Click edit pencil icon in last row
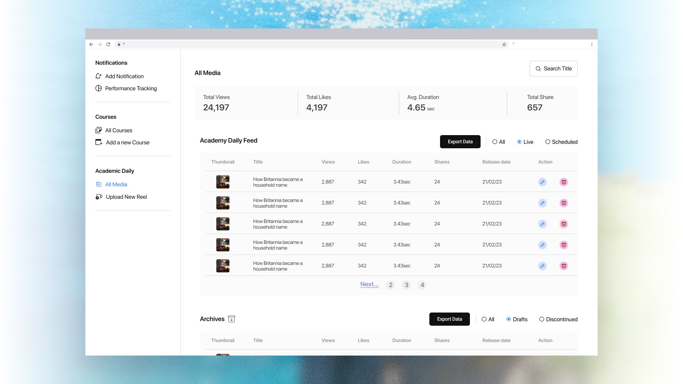This screenshot has width=683, height=384. [x=542, y=266]
